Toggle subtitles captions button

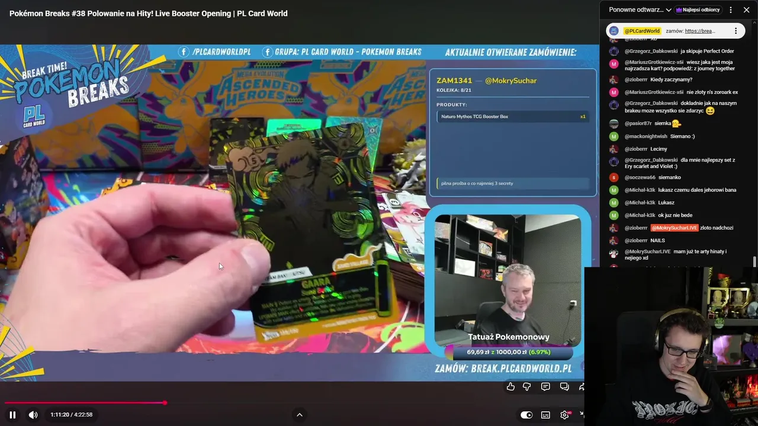(x=545, y=415)
